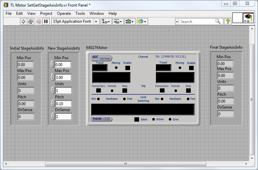Click the VI icon with graduation cap
Viewport: 258px width, 170px height.
point(248,18)
